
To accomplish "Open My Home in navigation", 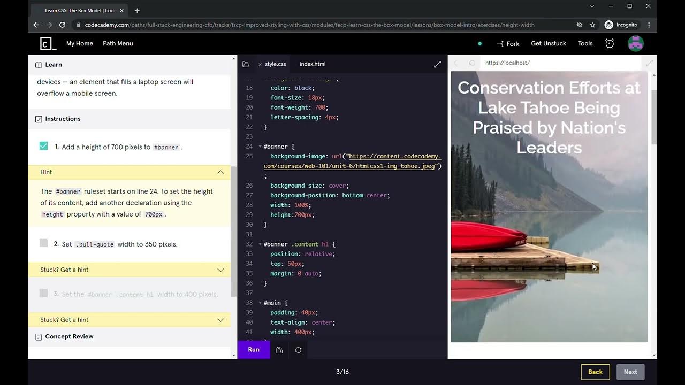I will tap(80, 44).
